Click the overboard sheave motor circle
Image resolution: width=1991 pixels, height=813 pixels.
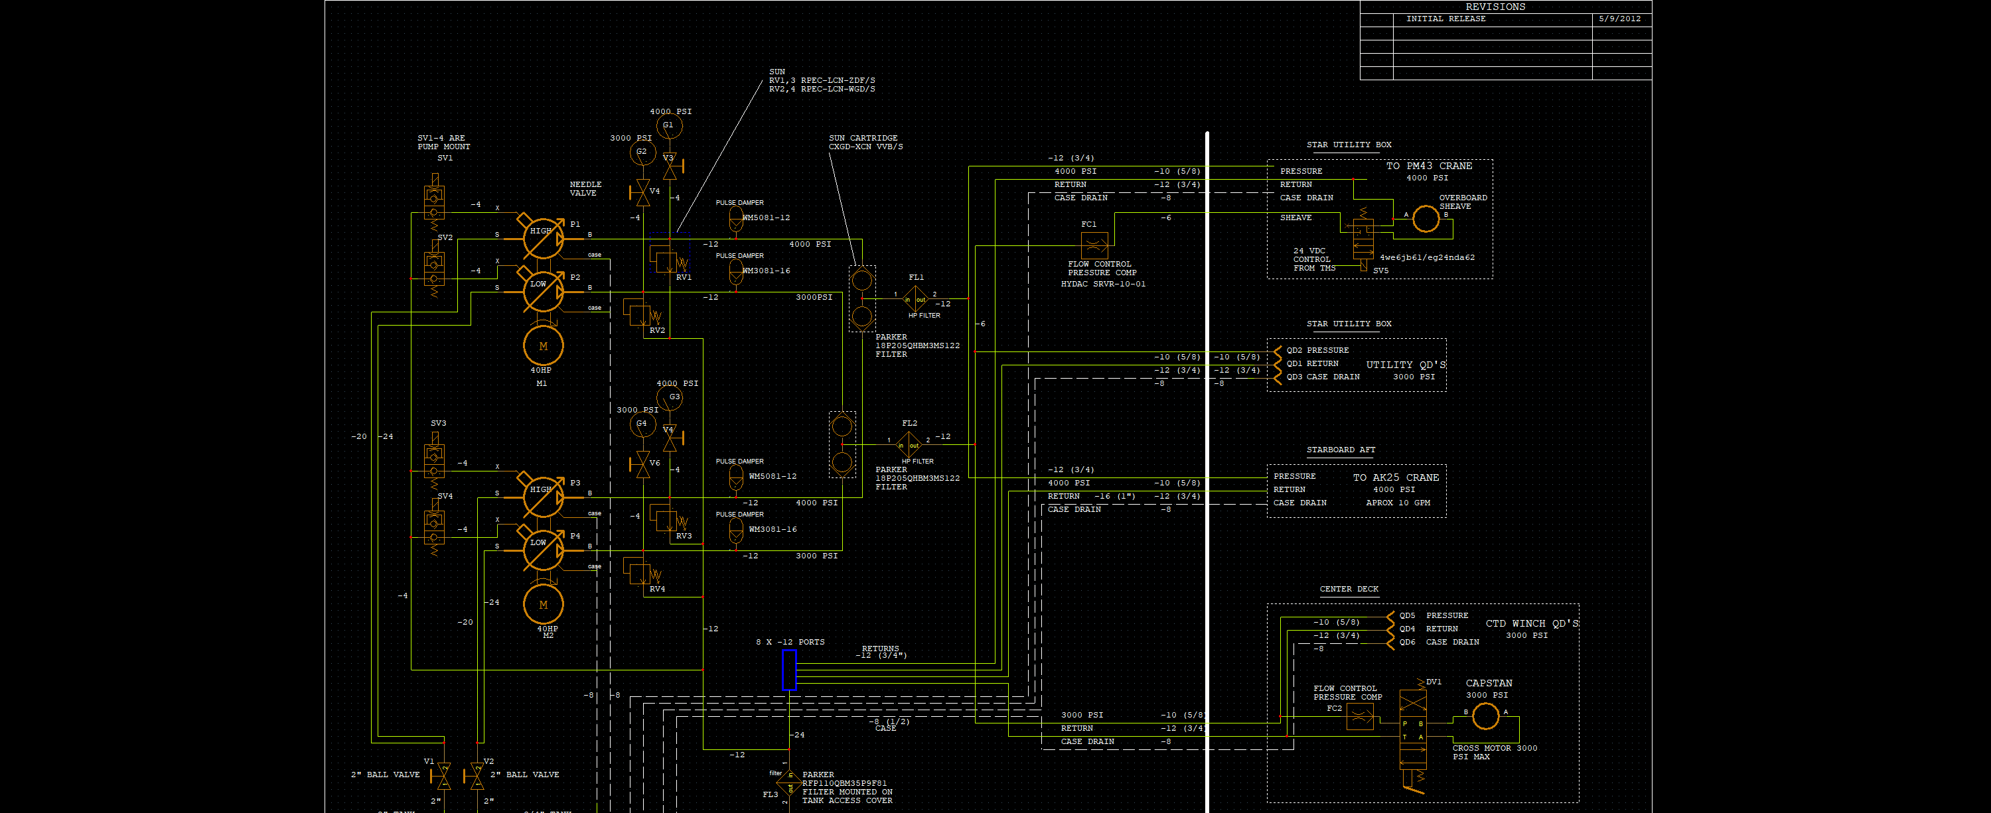[1426, 219]
